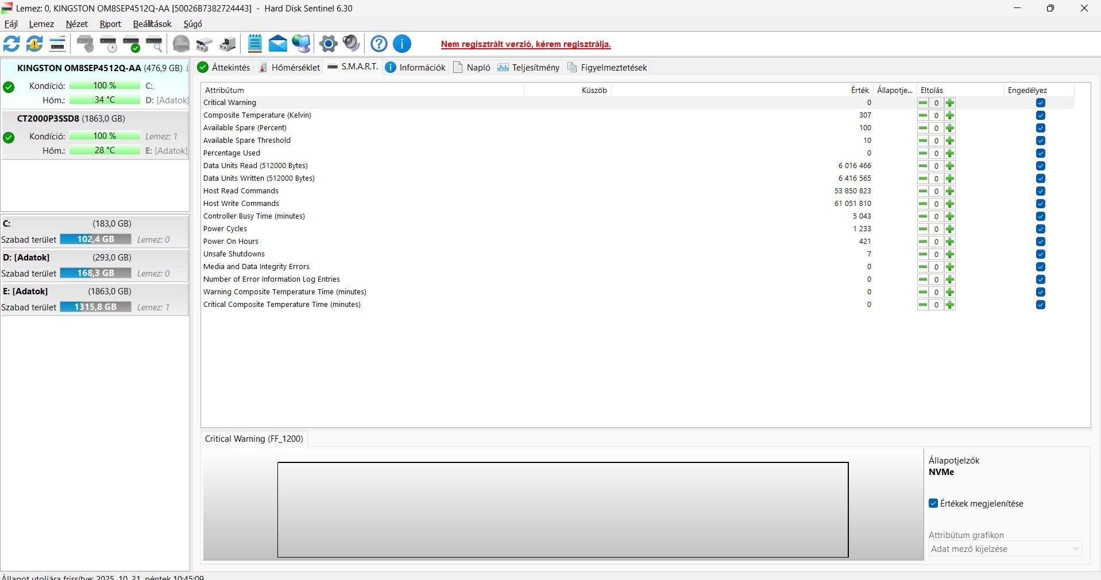This screenshot has width=1101, height=580.
Task: Click plus offset button for Composite Temperature
Action: point(950,115)
